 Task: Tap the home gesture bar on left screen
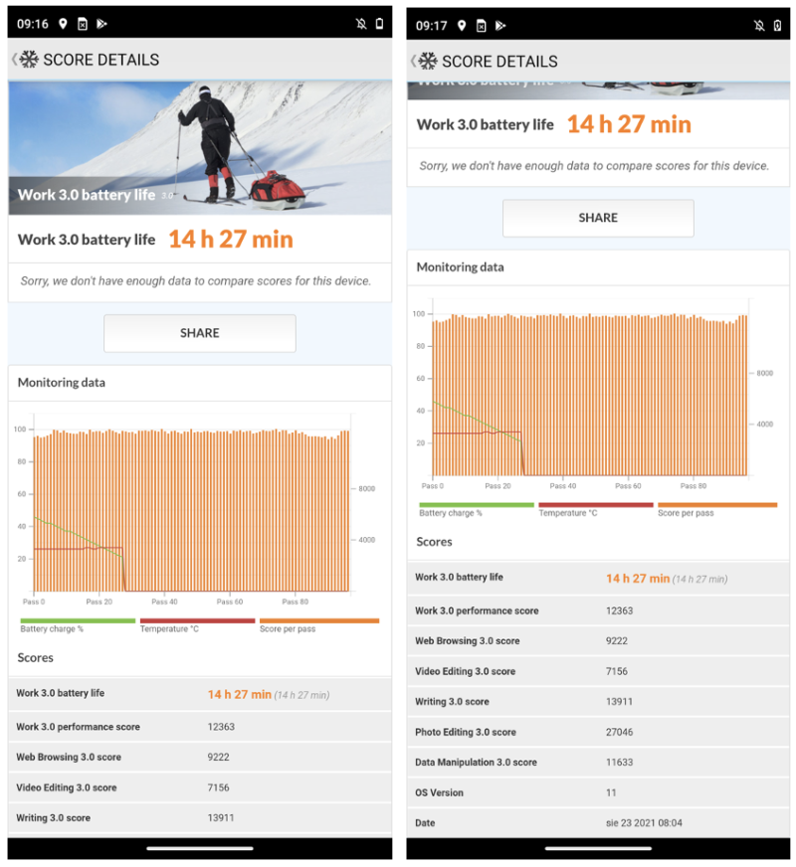coord(199,848)
